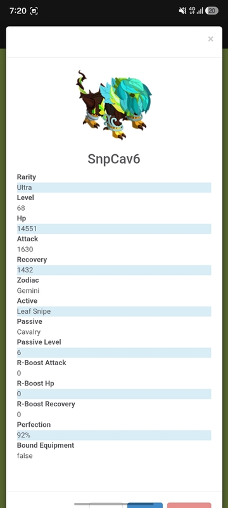
Task: Click the blue button at dialog bottom
Action: tap(145, 505)
